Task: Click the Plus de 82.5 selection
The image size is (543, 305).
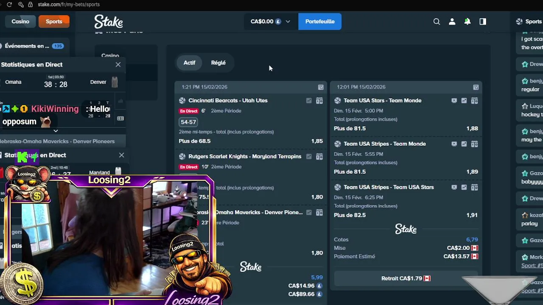Action: tap(350, 215)
